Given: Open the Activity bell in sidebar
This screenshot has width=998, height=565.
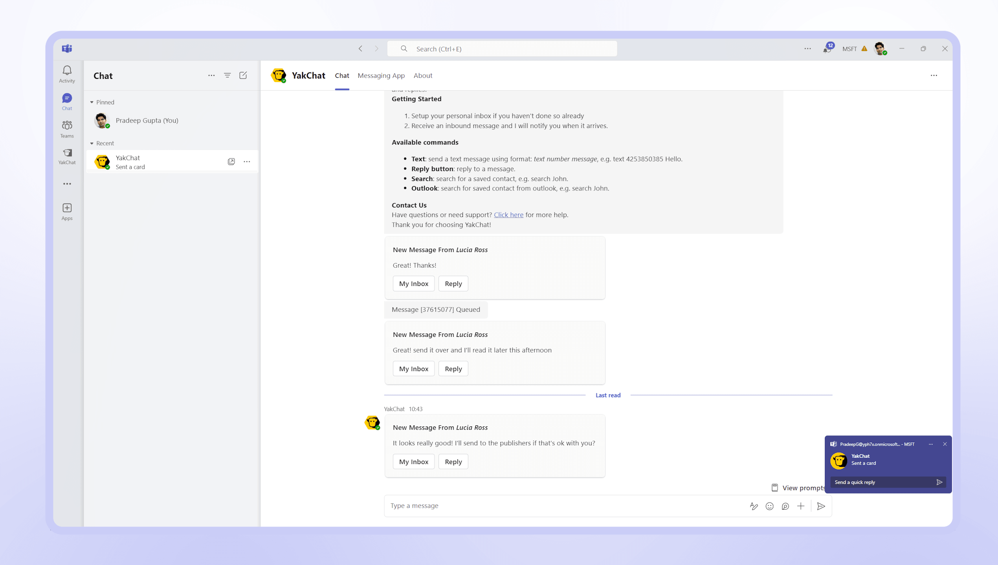Looking at the screenshot, I should [67, 74].
